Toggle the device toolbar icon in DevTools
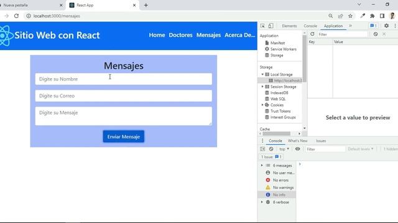 click(x=271, y=26)
